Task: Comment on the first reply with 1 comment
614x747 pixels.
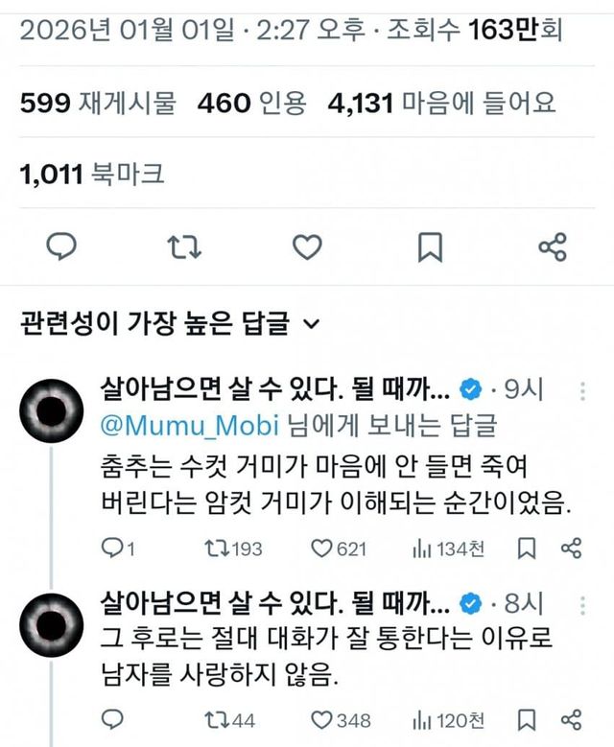Action: click(113, 549)
